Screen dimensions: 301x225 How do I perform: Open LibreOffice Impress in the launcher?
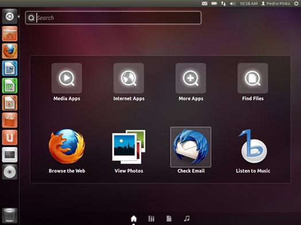click(10, 103)
